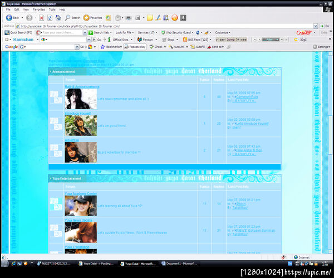This screenshot has width=334, height=278.
Task: Open Yuya Academy Center forum link
Action: click(x=81, y=193)
